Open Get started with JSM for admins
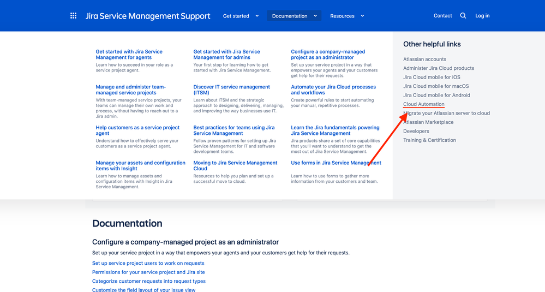545x292 pixels. click(226, 55)
